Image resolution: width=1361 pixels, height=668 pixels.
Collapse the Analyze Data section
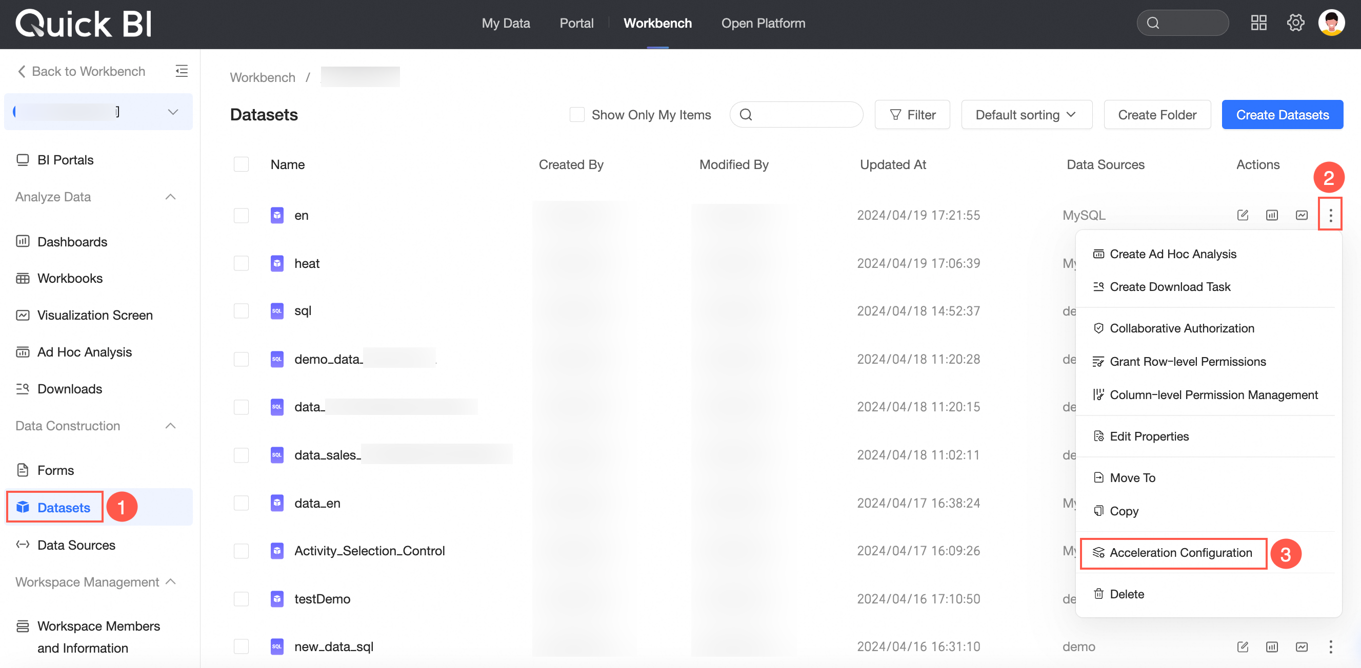[x=170, y=197]
